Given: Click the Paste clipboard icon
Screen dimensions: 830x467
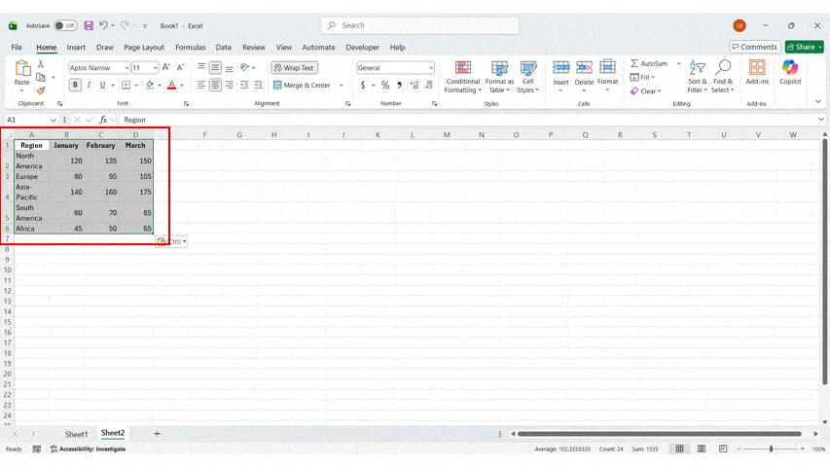Looking at the screenshot, I should coord(22,68).
